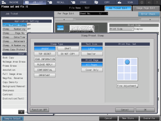Select URGENT stamp type
161x121 pixels.
click(45, 49)
